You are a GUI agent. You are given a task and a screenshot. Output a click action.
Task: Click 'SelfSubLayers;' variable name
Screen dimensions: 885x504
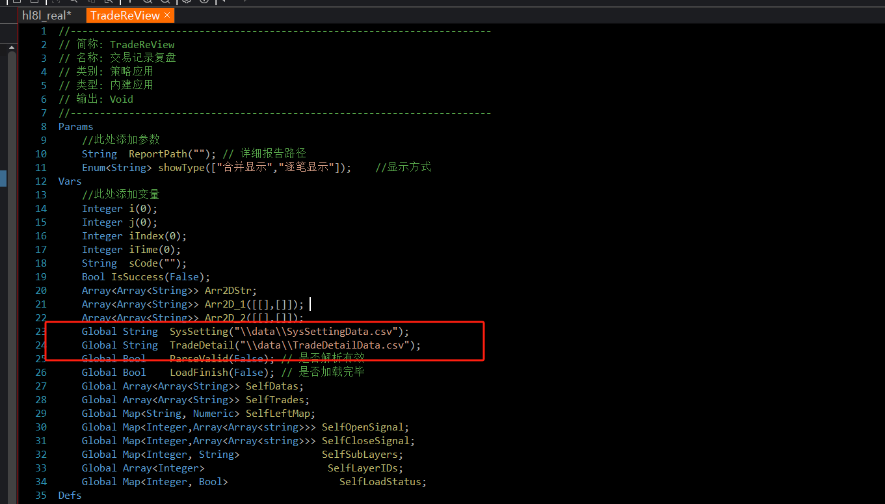click(x=362, y=455)
